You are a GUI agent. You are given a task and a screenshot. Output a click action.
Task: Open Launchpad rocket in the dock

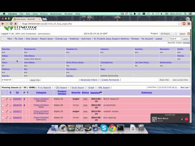tap(63, 128)
